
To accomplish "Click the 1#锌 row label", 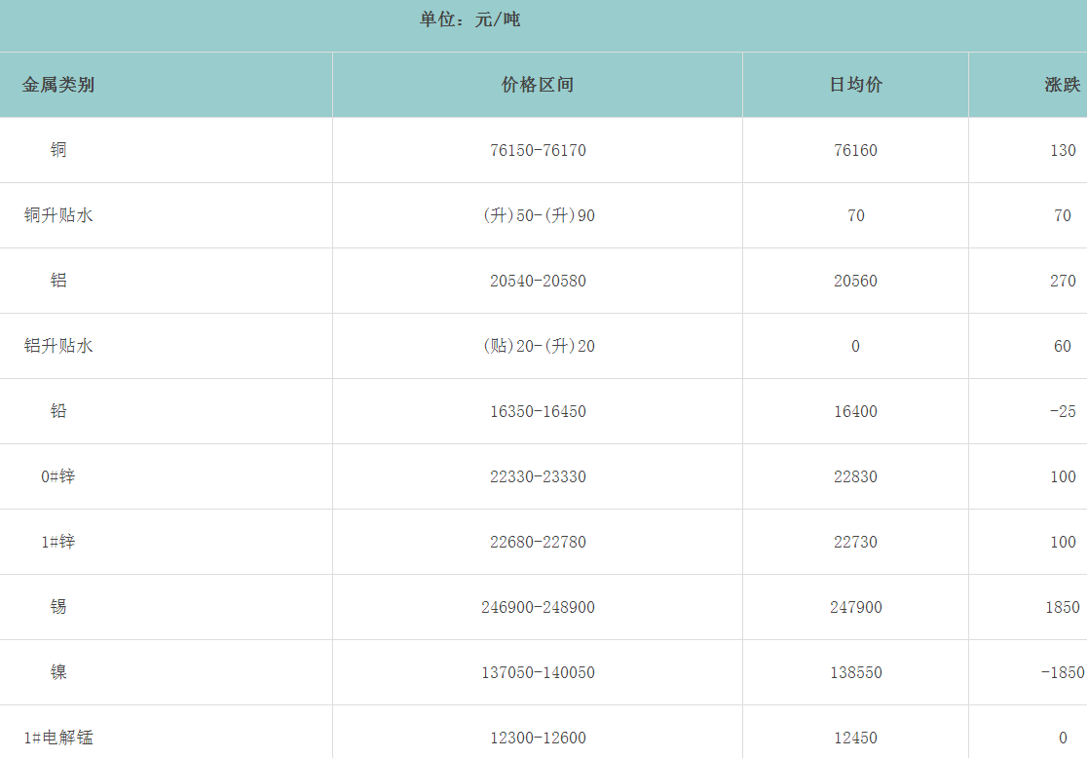I will pyautogui.click(x=58, y=542).
